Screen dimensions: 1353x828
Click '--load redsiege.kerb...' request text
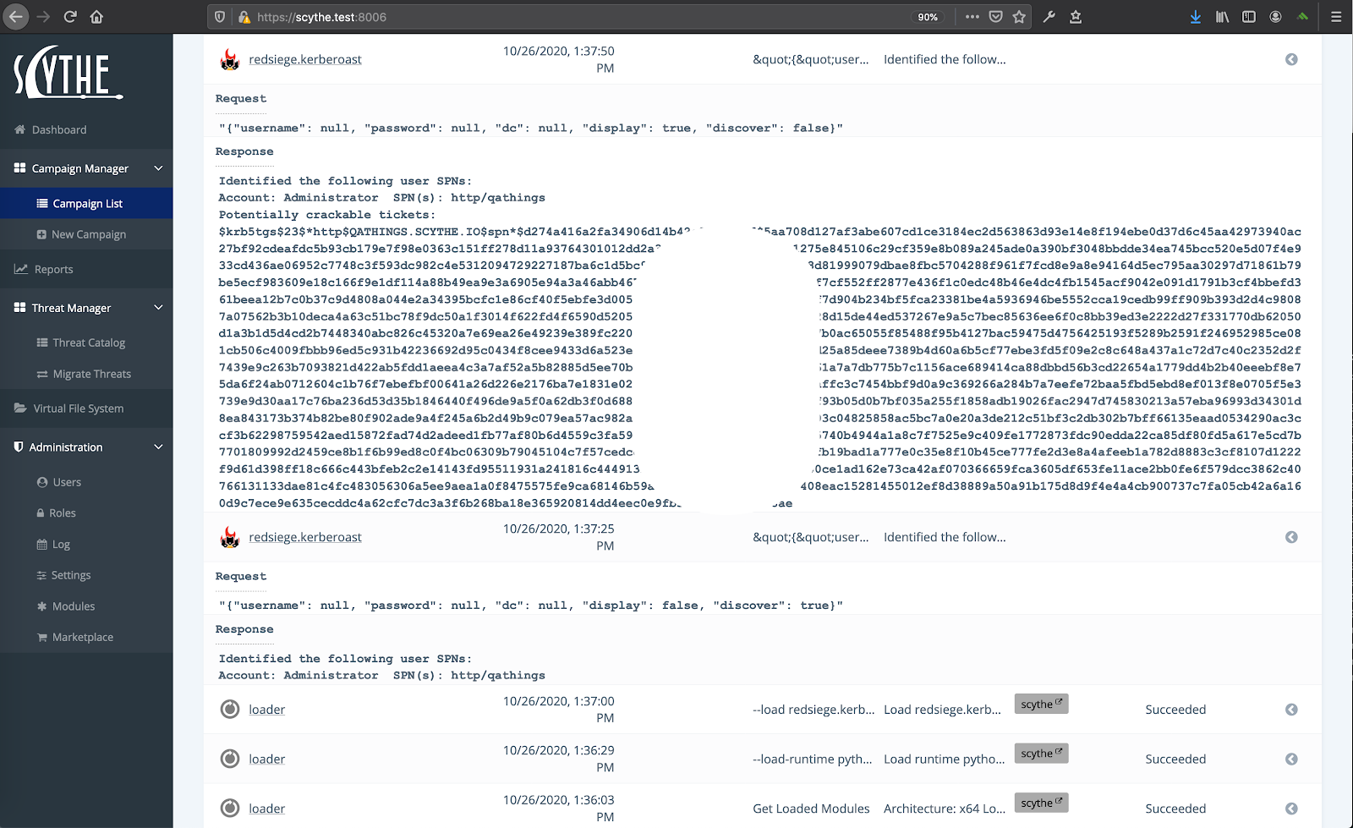(813, 710)
